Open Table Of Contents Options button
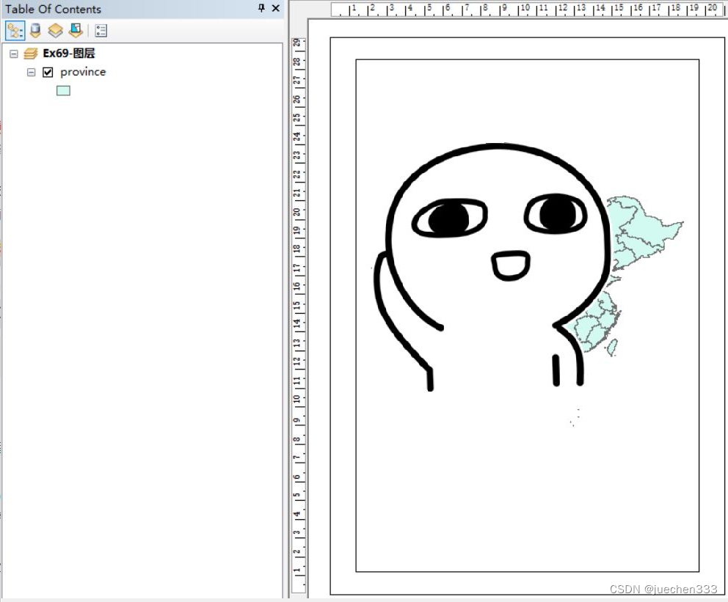The height and width of the screenshot is (602, 728). [101, 31]
